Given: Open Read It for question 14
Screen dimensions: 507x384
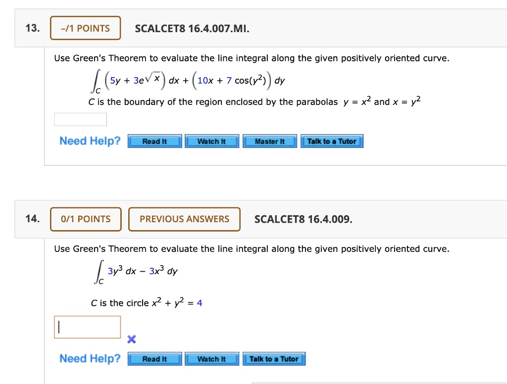Looking at the screenshot, I should 154,359.
